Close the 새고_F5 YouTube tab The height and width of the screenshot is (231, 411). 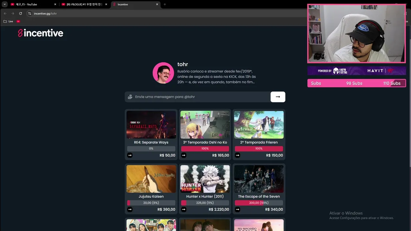(55, 4)
